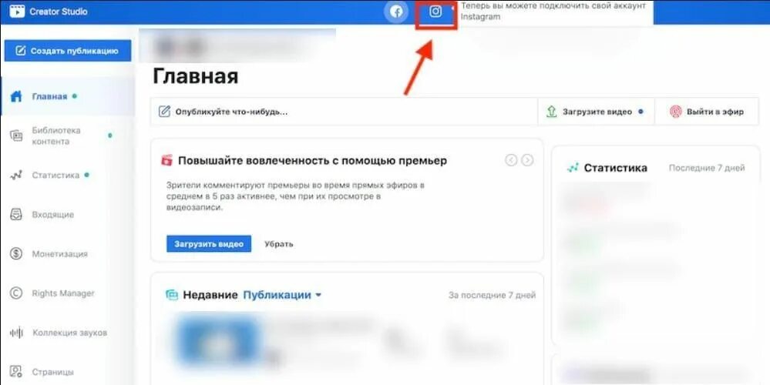This screenshot has width=770, height=385.
Task: Open Rights Manager copyright icon
Action: coord(16,293)
